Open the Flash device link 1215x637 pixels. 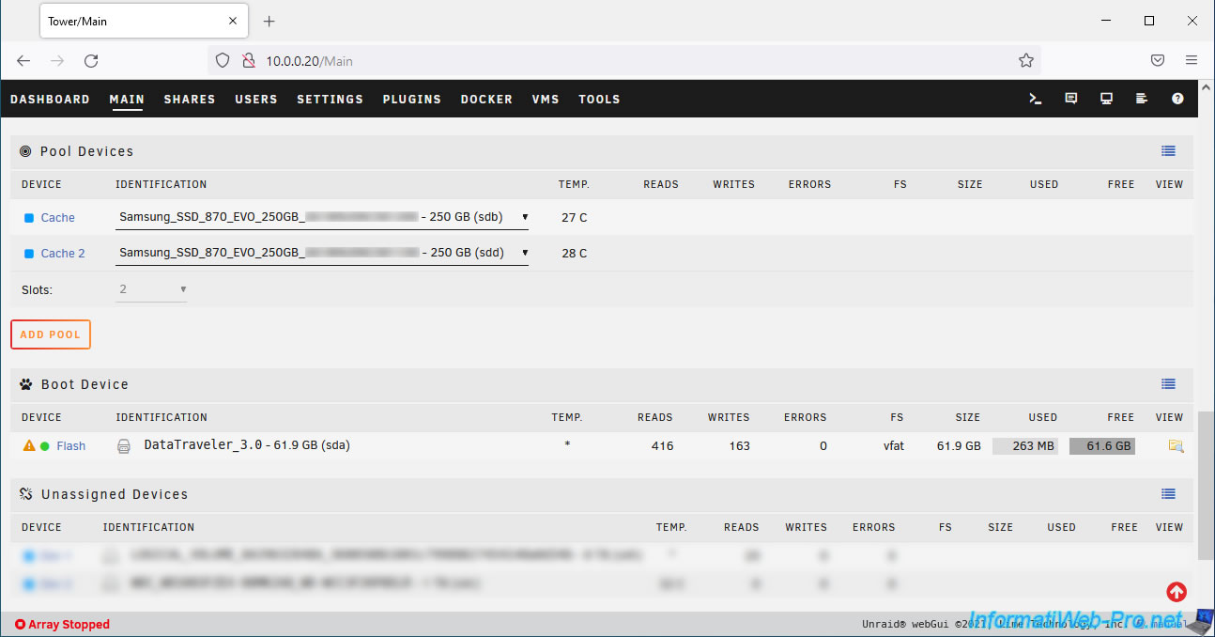[70, 446]
